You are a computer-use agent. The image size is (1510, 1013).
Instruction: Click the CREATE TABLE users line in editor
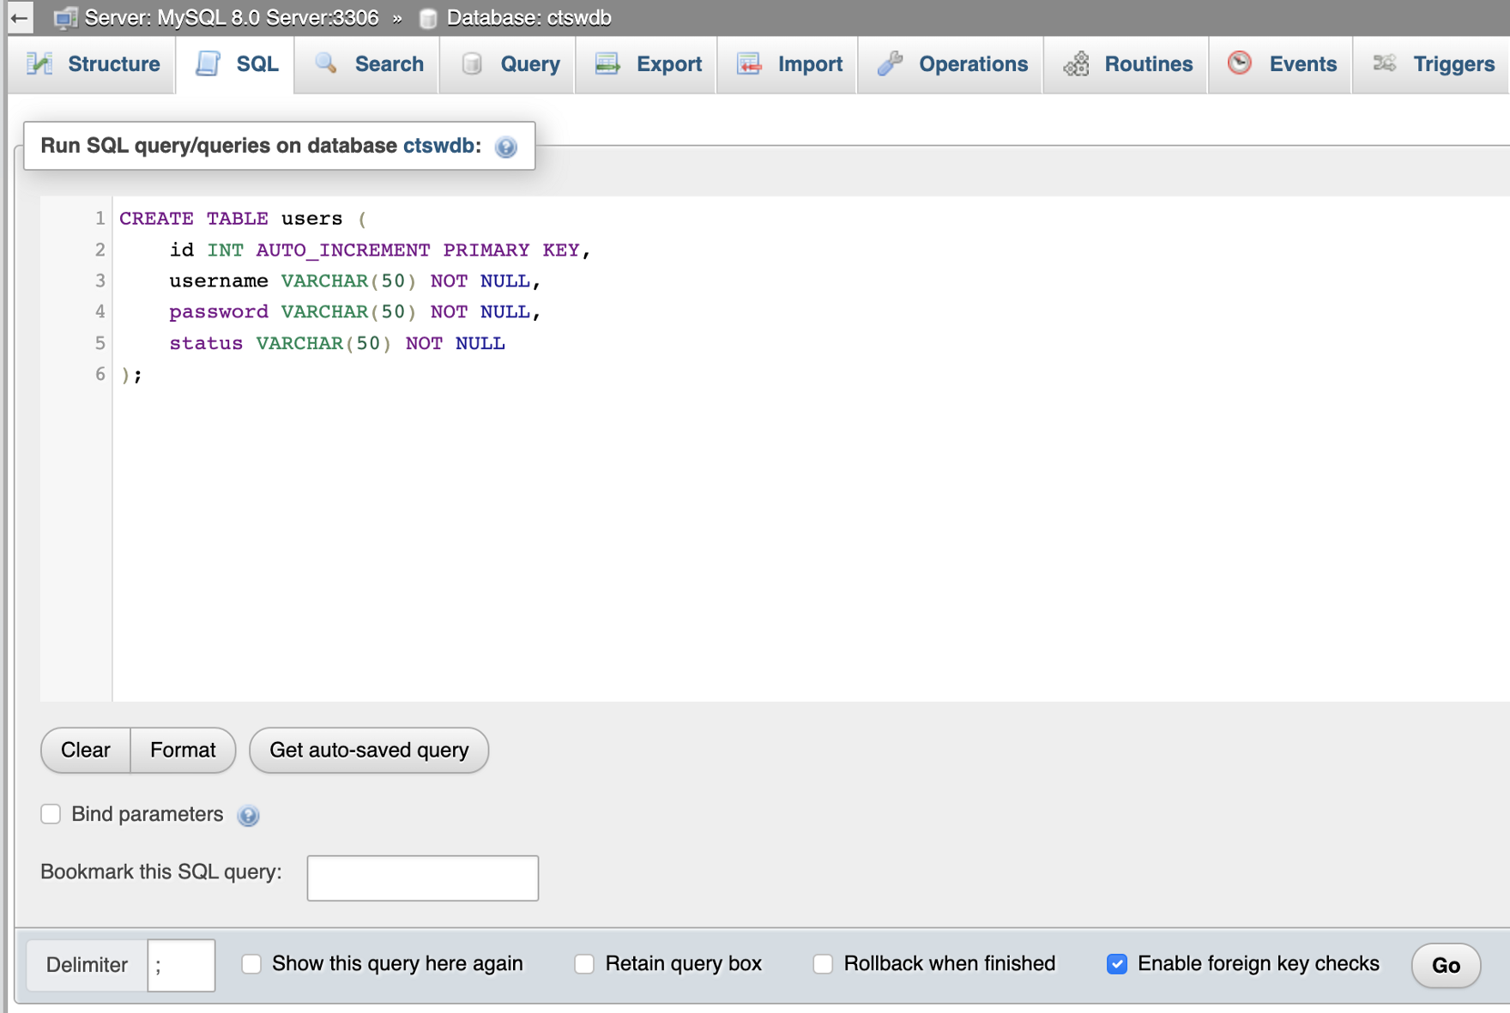click(x=243, y=219)
